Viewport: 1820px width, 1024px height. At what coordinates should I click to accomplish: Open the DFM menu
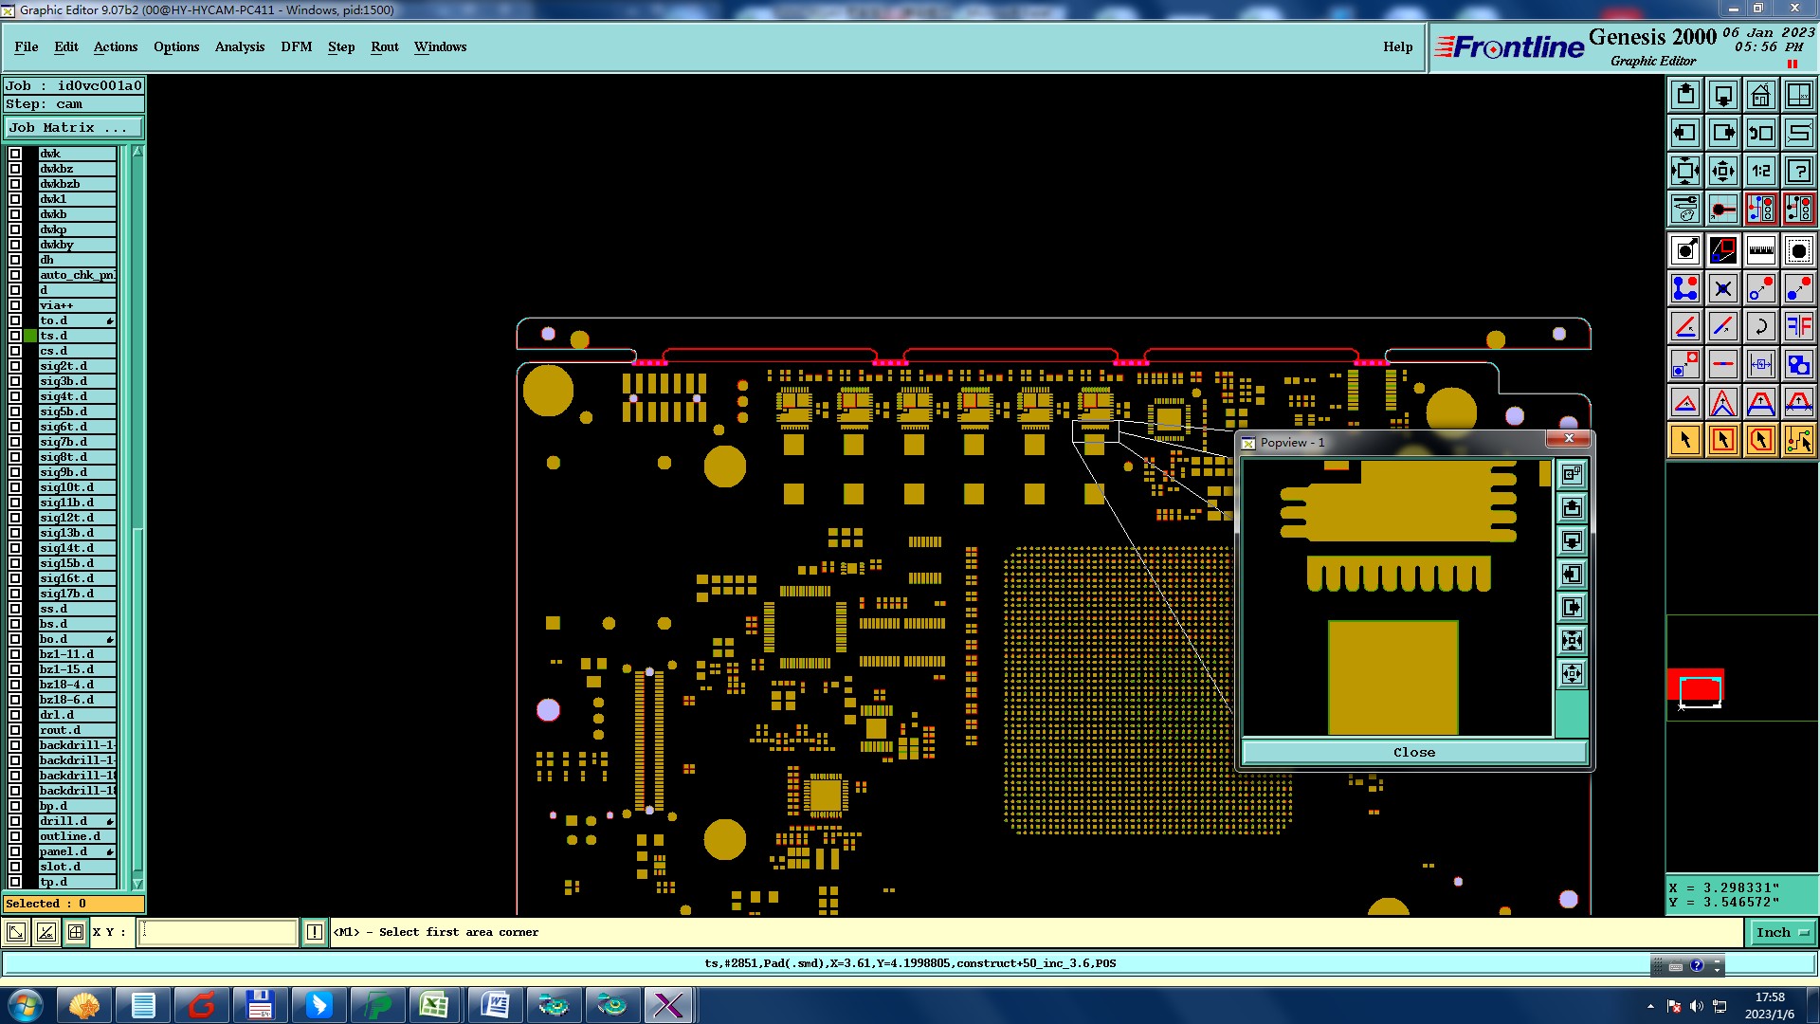pos(296,46)
